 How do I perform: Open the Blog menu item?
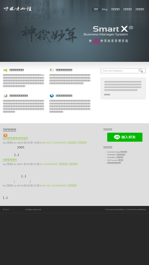click(x=104, y=9)
